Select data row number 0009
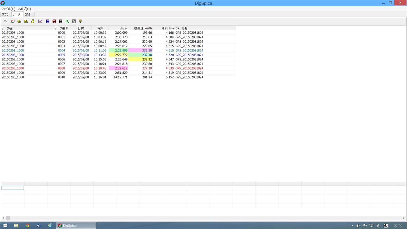This screenshot has width=407, height=229. (x=61, y=73)
